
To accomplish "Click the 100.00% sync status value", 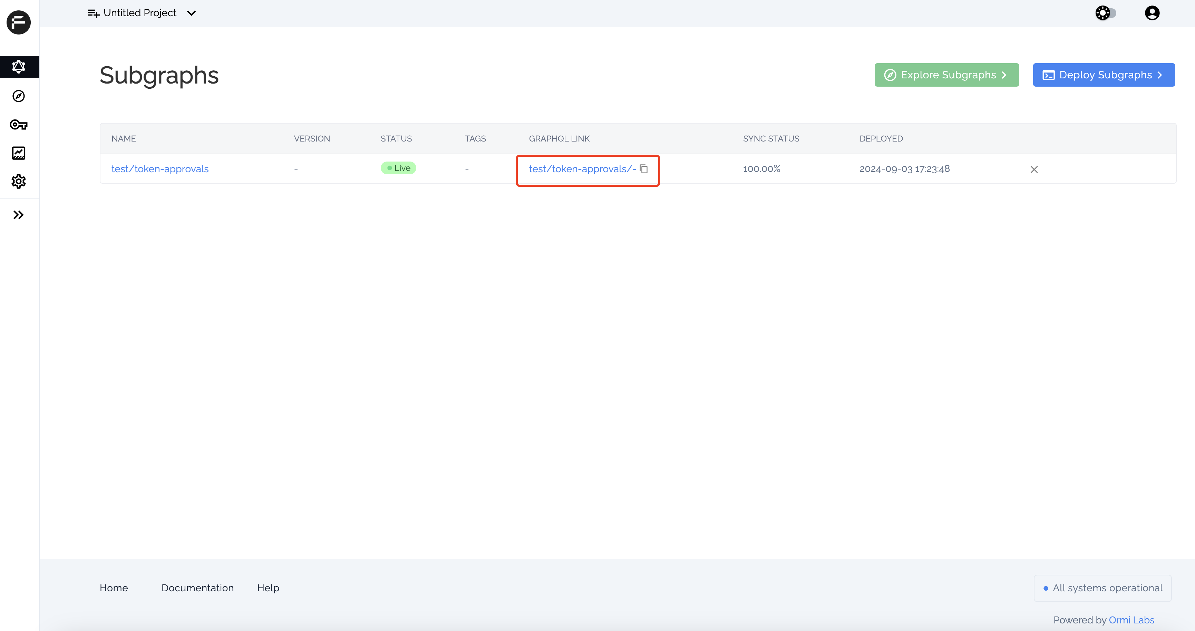I will (762, 169).
